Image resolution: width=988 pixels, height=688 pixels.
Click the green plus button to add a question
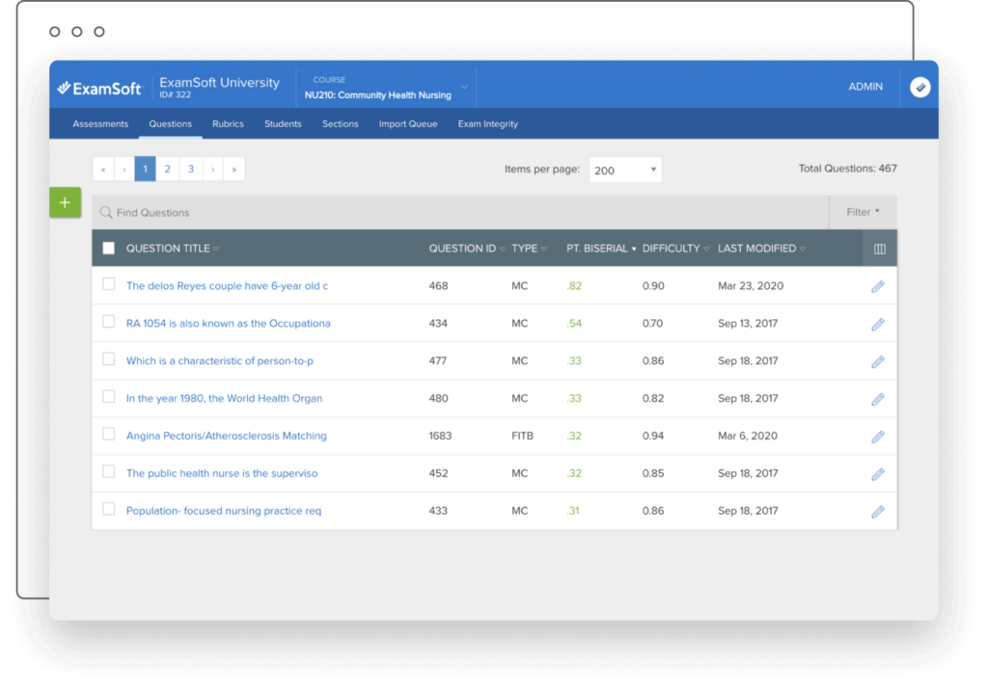point(65,202)
